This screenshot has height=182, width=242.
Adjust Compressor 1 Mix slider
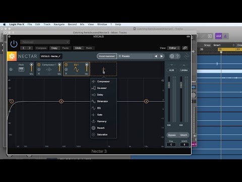(x=59, y=68)
